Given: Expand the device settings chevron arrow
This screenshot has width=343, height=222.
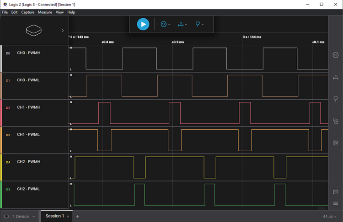Looking at the screenshot, I should [x=63, y=31].
